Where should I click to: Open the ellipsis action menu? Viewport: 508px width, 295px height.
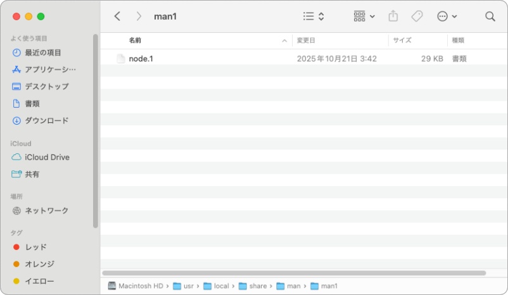click(x=447, y=16)
